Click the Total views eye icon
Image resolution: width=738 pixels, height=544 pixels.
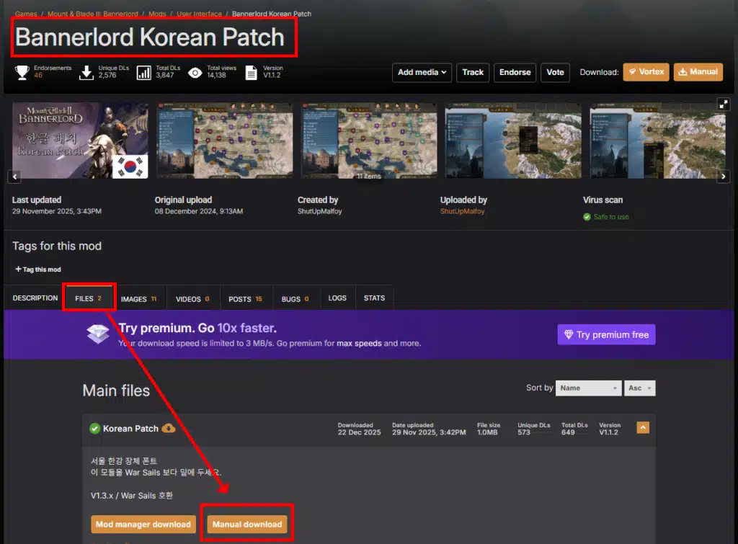(x=195, y=73)
